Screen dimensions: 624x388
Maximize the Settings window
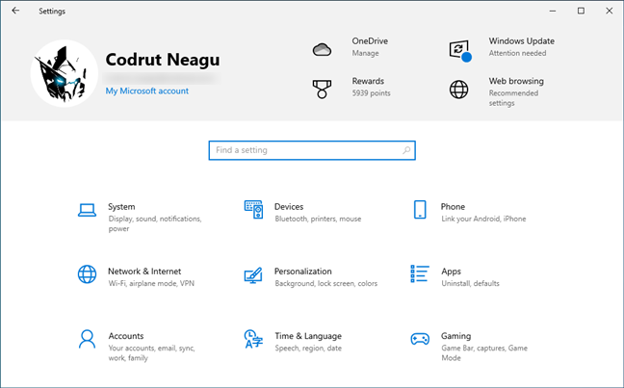pyautogui.click(x=581, y=11)
